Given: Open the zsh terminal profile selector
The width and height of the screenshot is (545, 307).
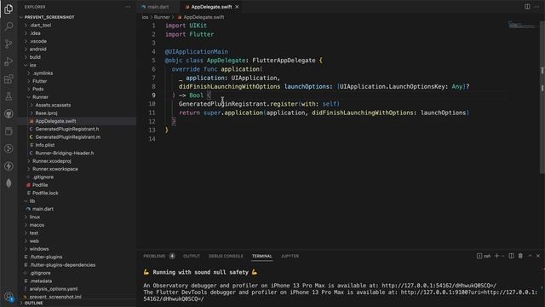Looking at the screenshot, I should point(484,256).
